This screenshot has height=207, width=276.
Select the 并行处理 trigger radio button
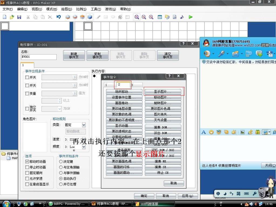tap(61, 184)
